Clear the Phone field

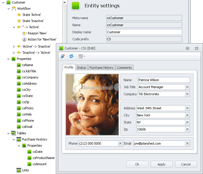pyautogui.click(x=120, y=143)
